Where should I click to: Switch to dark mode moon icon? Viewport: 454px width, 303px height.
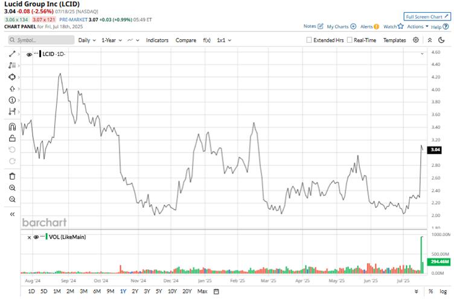click(441, 40)
